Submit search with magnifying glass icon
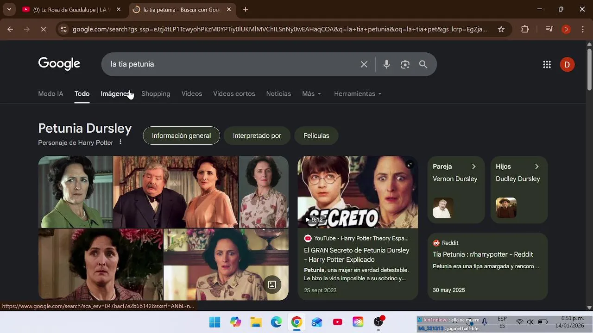This screenshot has height=333, width=593. pyautogui.click(x=423, y=64)
